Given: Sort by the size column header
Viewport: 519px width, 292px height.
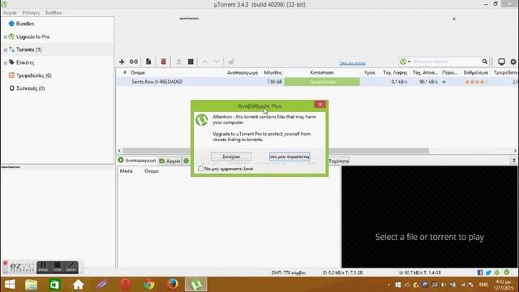Looking at the screenshot, I should point(272,72).
